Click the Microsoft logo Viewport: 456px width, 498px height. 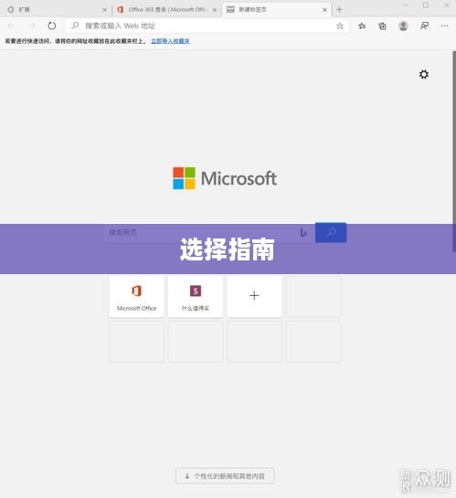tap(225, 178)
